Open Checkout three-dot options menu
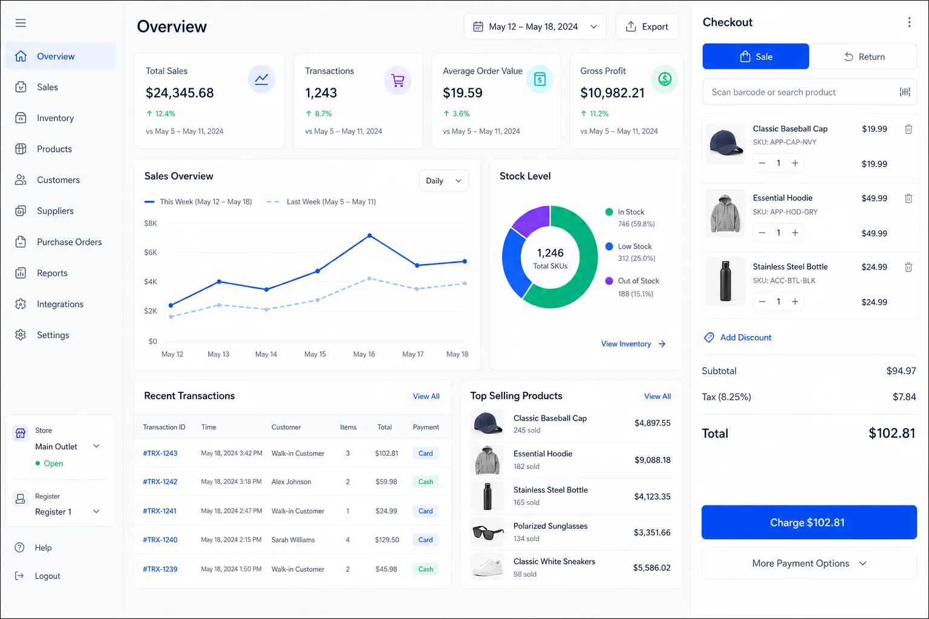Screen dimensions: 929x619 (909, 22)
